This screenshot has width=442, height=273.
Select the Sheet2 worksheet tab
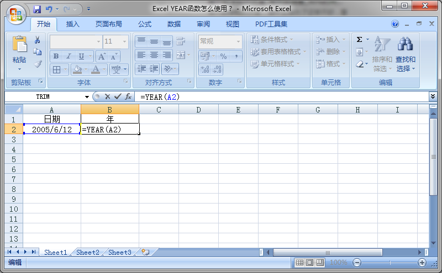[88, 253]
